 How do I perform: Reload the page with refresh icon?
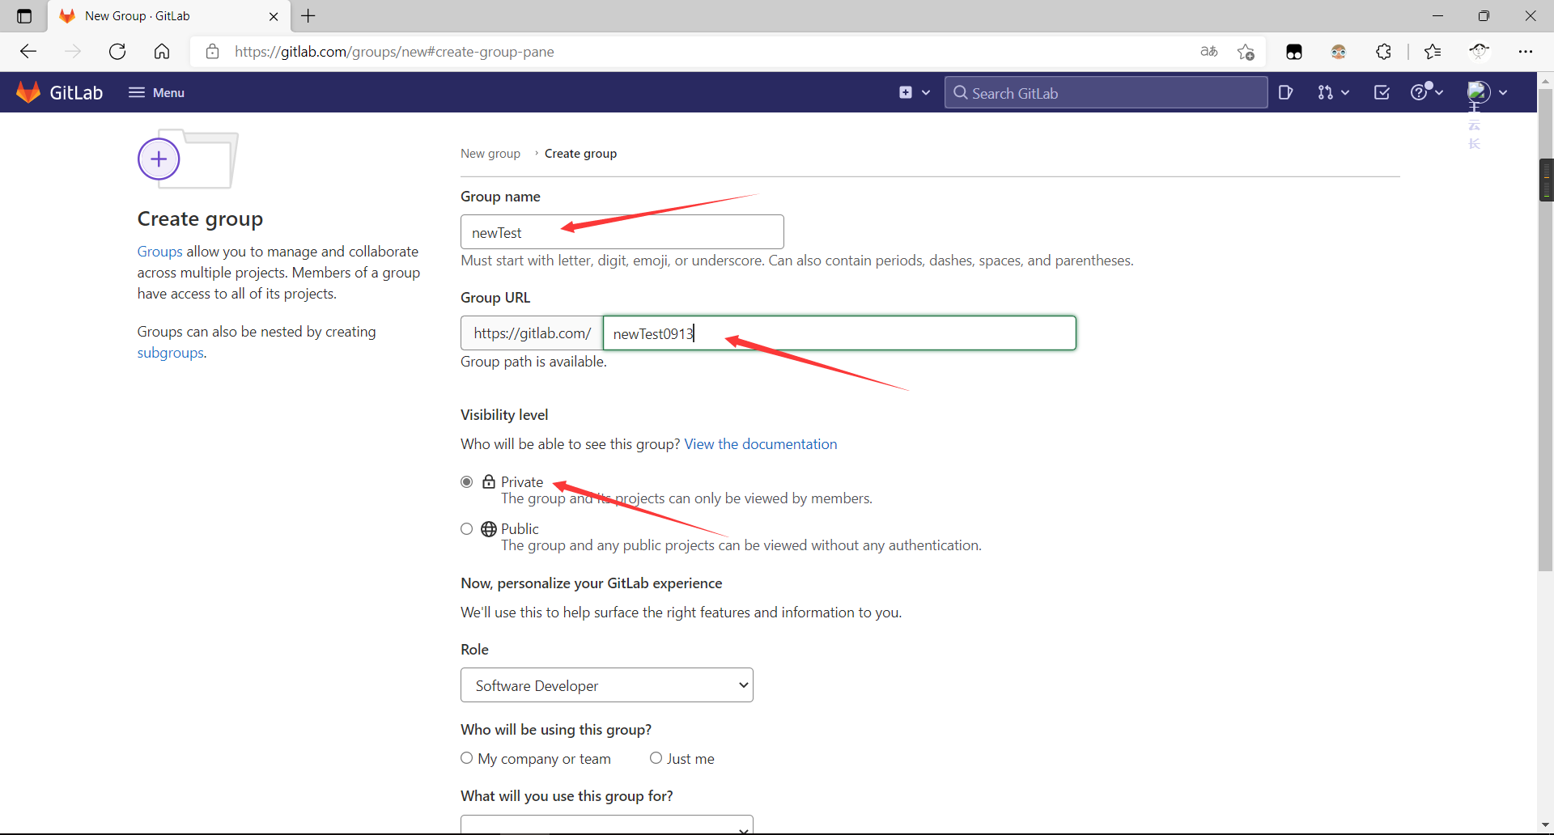tap(117, 52)
